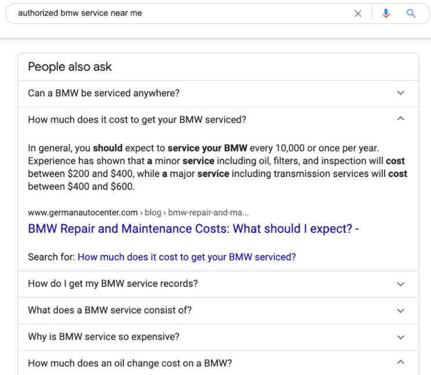Start voice search with the microphone icon
431x375 pixels.
pyautogui.click(x=386, y=13)
